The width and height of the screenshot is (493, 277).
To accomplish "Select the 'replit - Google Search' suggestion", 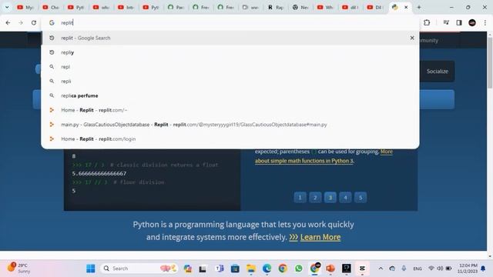I will point(230,38).
